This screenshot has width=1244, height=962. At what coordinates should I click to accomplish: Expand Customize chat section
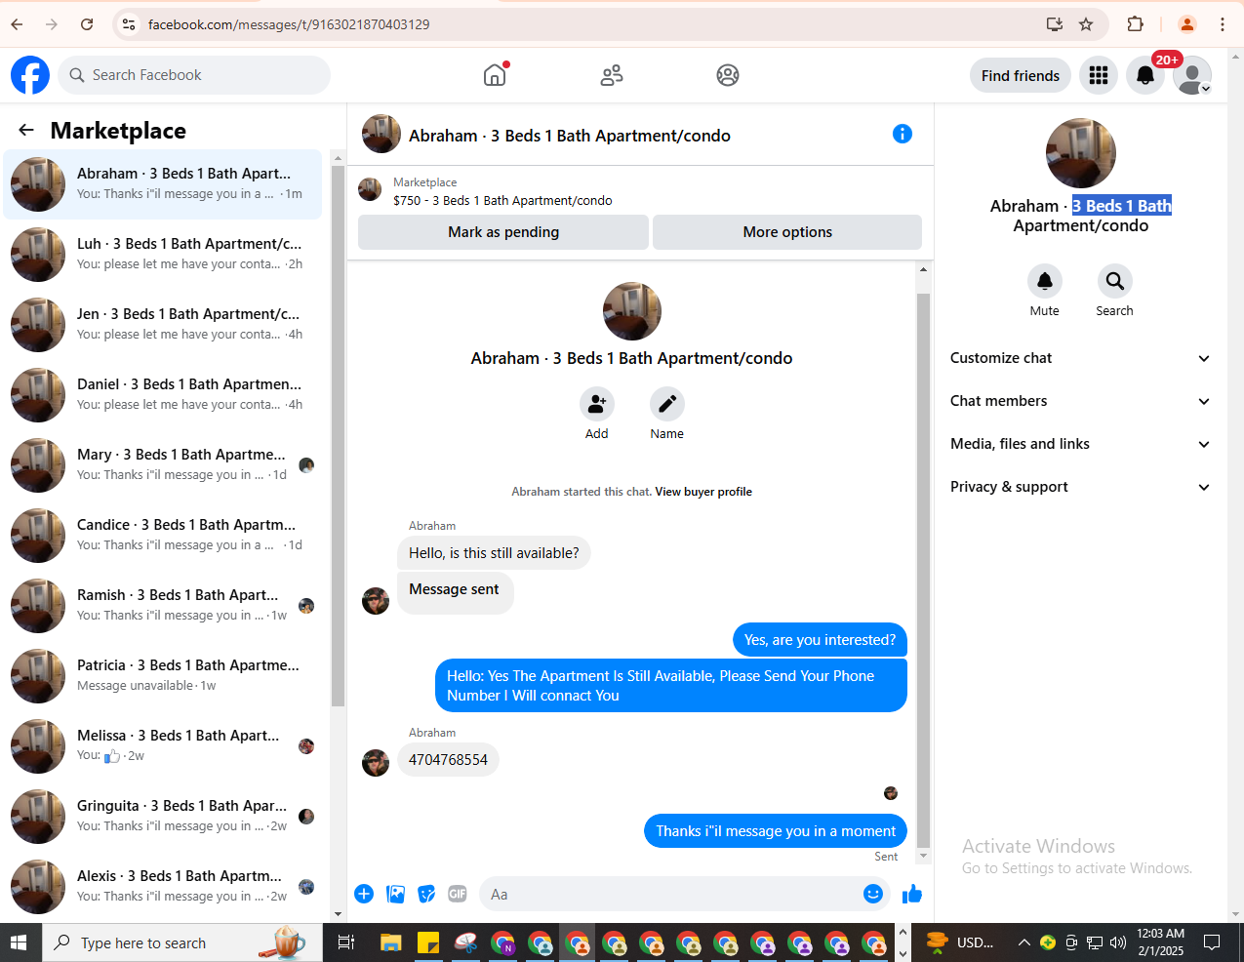pyautogui.click(x=1080, y=358)
